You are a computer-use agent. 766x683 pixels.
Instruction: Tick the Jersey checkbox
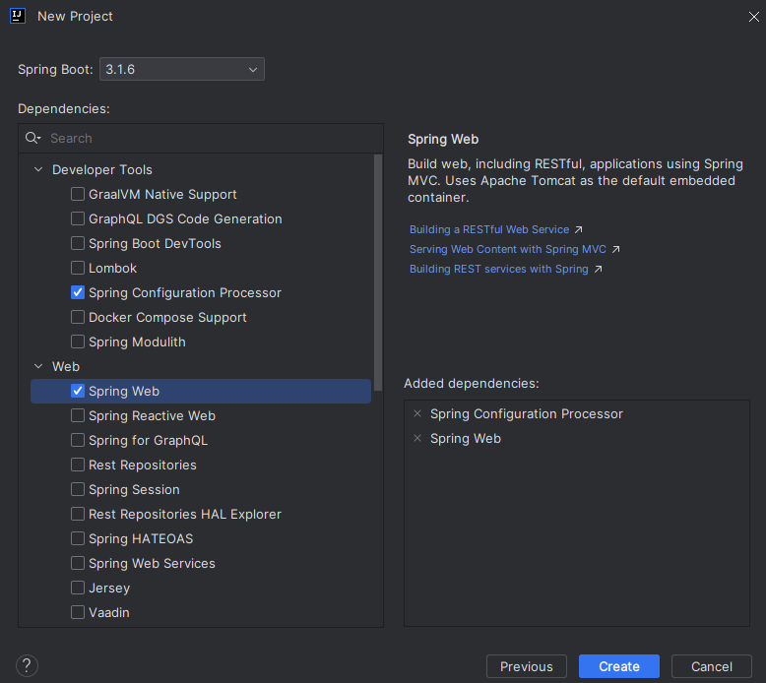click(x=78, y=588)
